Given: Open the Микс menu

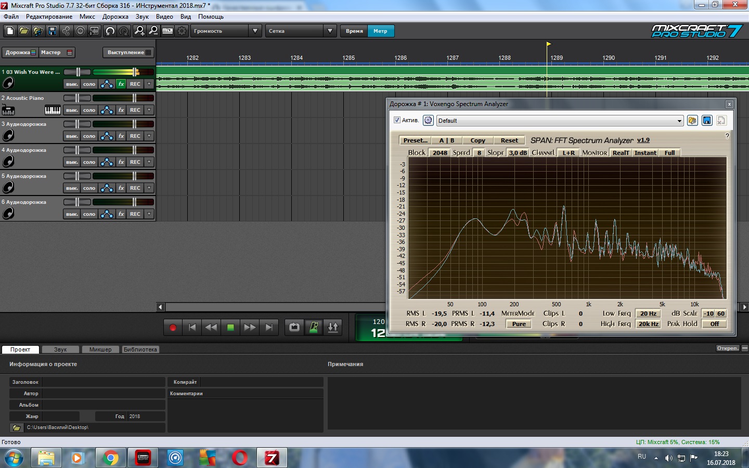Looking at the screenshot, I should click(87, 17).
